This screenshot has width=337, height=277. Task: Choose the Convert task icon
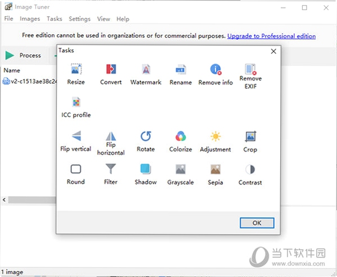(x=111, y=69)
